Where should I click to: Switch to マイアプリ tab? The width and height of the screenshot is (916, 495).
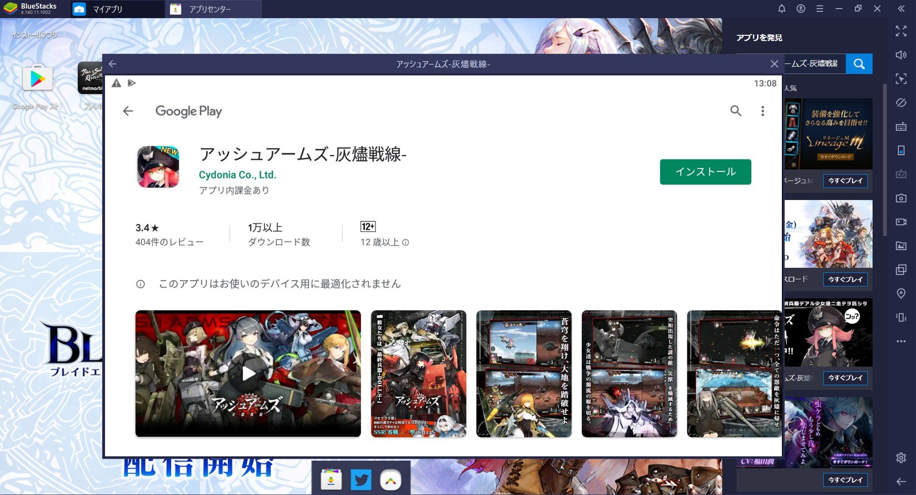[x=117, y=9]
